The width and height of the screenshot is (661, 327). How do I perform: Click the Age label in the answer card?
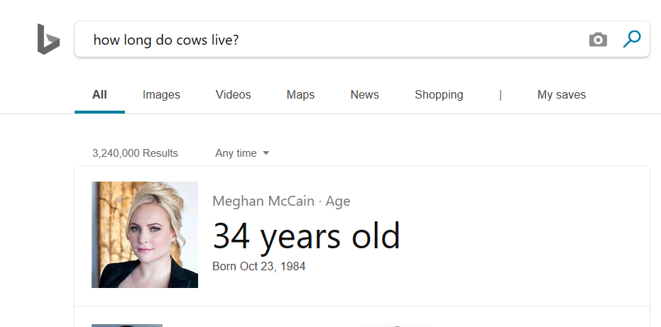(338, 201)
